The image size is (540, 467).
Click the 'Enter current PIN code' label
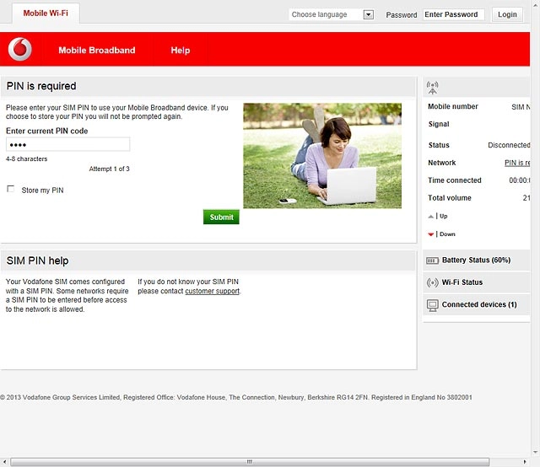[47, 132]
